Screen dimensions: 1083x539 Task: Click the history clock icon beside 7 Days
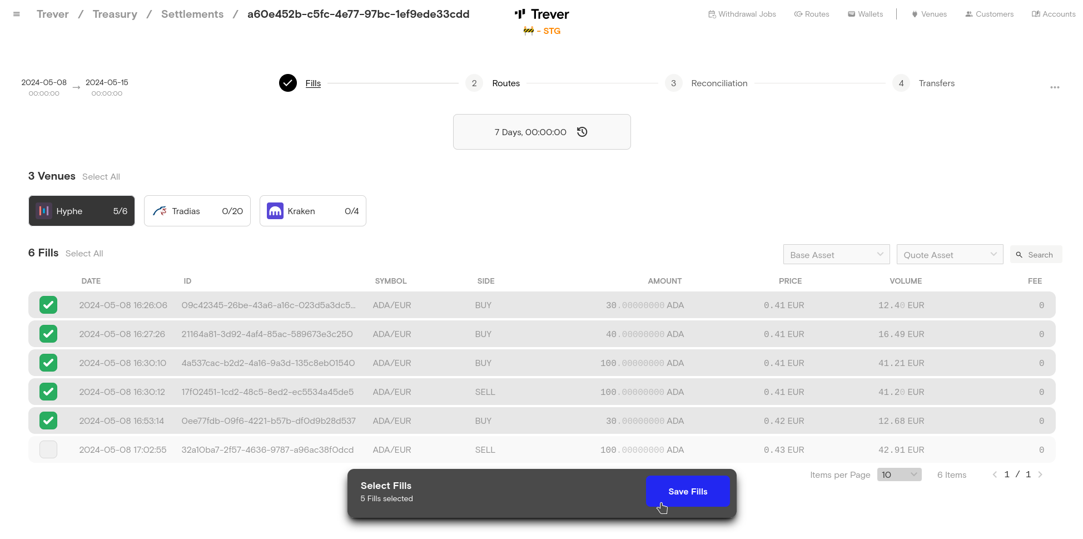(x=582, y=132)
